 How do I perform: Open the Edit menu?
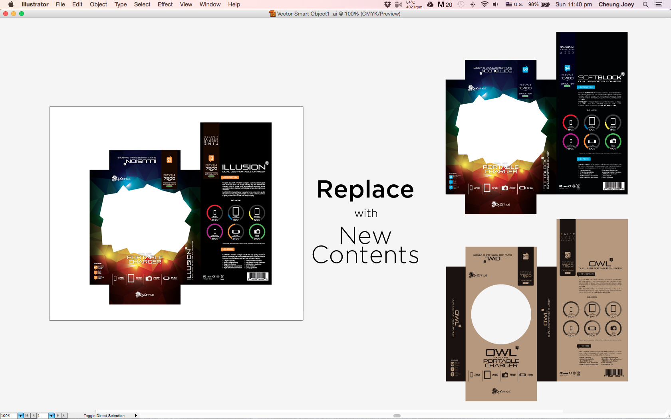[x=77, y=4]
